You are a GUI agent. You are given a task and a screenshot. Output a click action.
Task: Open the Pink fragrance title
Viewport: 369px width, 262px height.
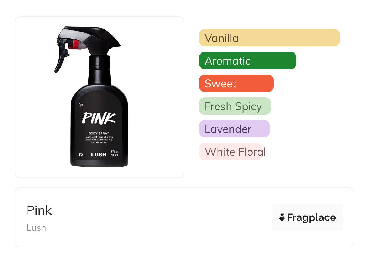(39, 210)
